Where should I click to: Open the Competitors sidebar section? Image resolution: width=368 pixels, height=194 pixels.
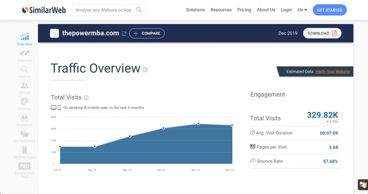click(24, 137)
